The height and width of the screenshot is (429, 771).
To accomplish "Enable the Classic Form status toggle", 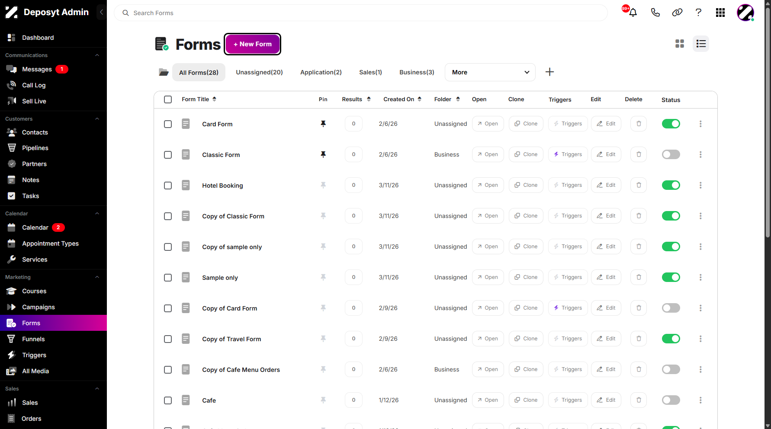I will pos(671,154).
